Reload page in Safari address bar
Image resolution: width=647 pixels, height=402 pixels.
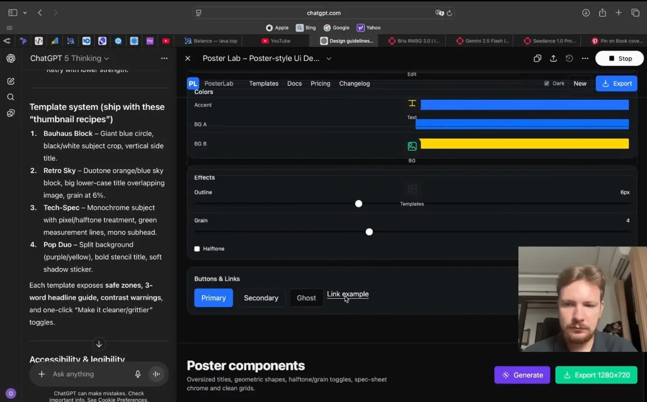tap(449, 13)
